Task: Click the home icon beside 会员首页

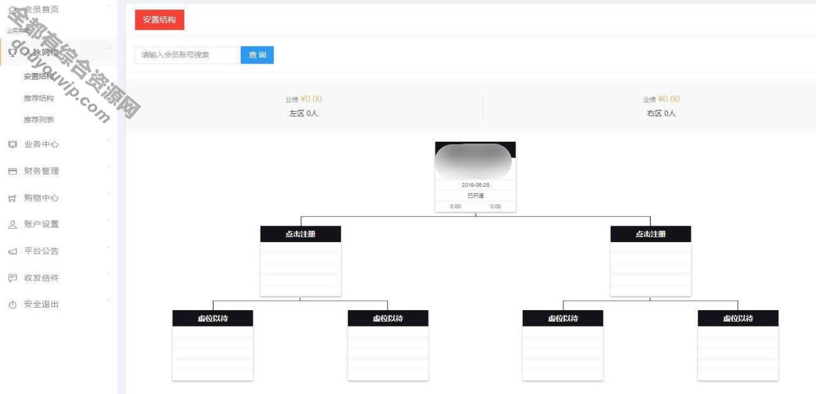Action: click(13, 10)
